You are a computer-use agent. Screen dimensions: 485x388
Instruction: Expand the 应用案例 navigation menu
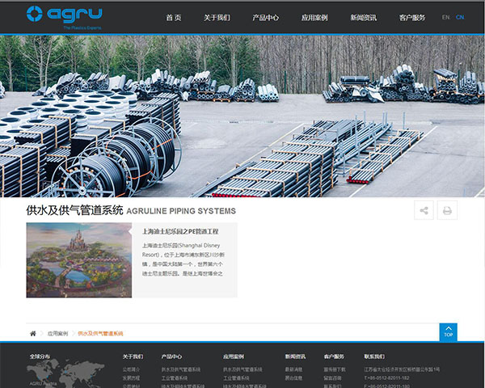pos(314,17)
